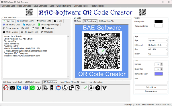Click the small QR code left of title
The width and height of the screenshot is (172, 106).
[x=29, y=12]
